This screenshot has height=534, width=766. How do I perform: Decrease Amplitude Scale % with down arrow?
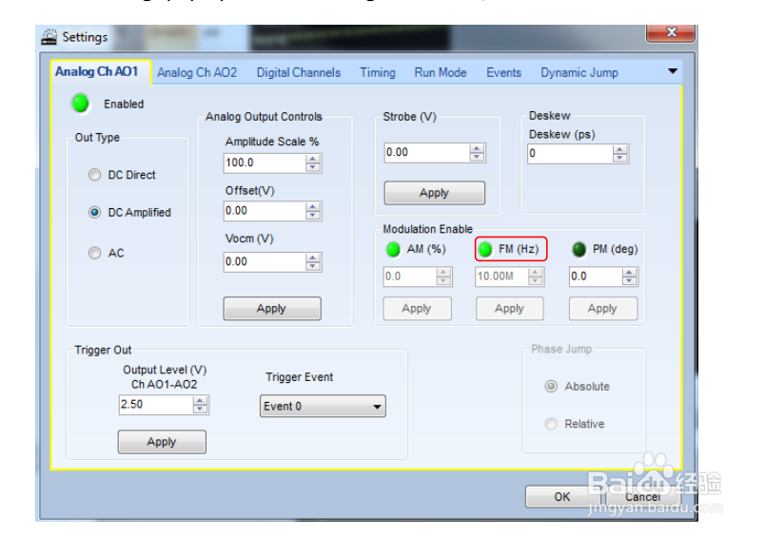pyautogui.click(x=313, y=167)
